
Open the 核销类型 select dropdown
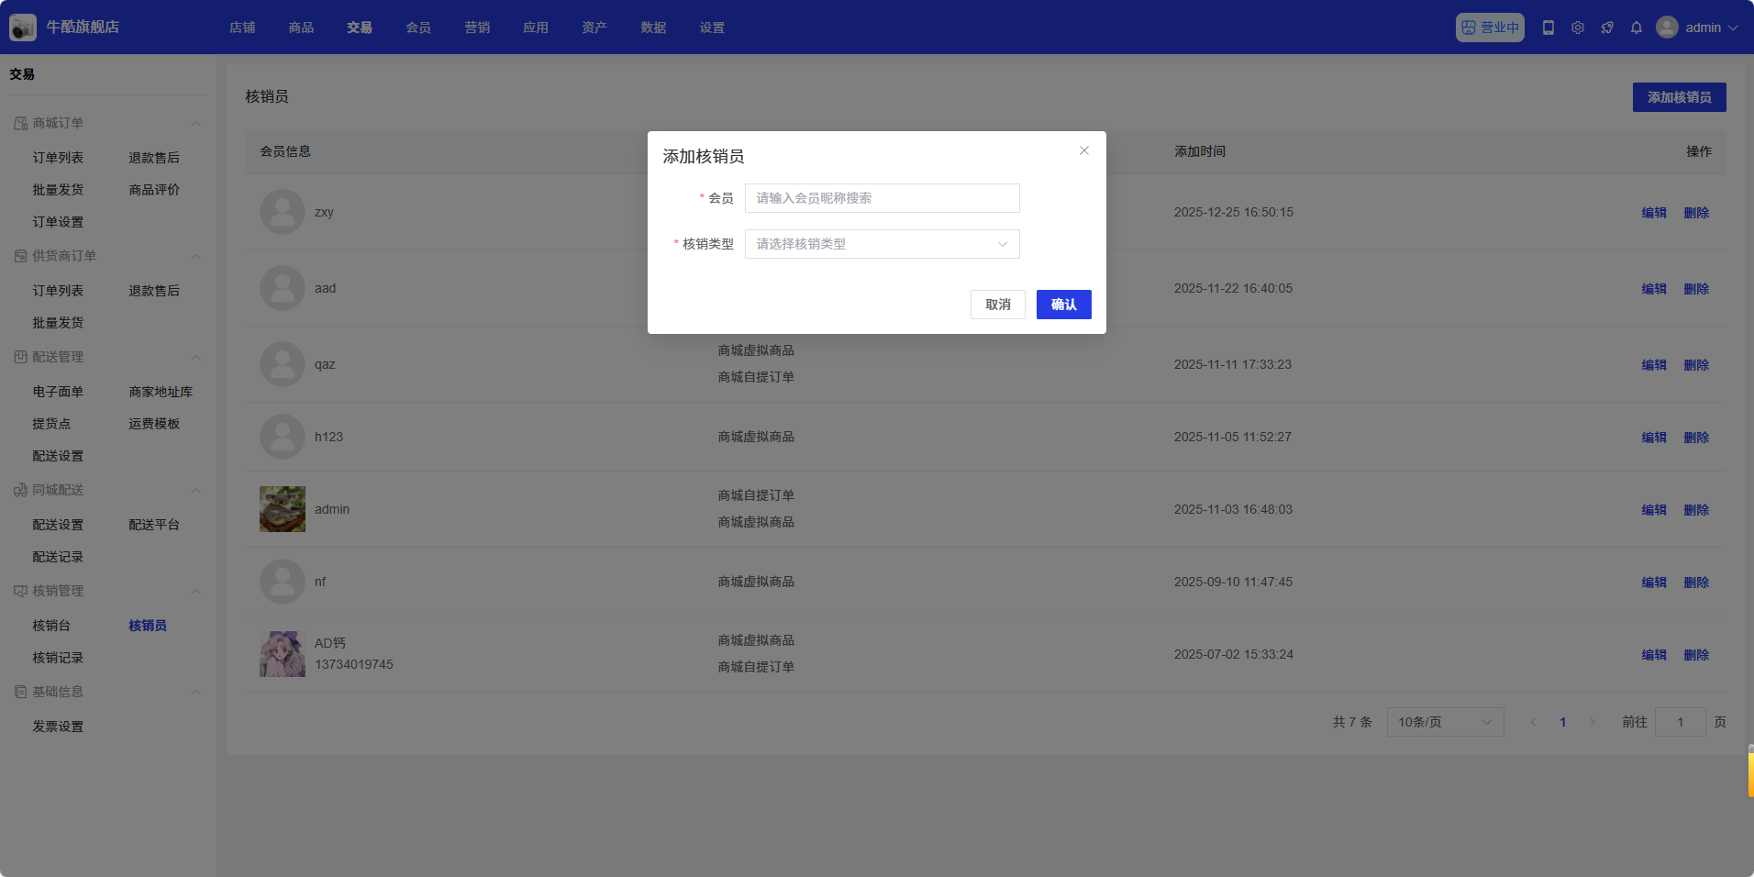882,244
